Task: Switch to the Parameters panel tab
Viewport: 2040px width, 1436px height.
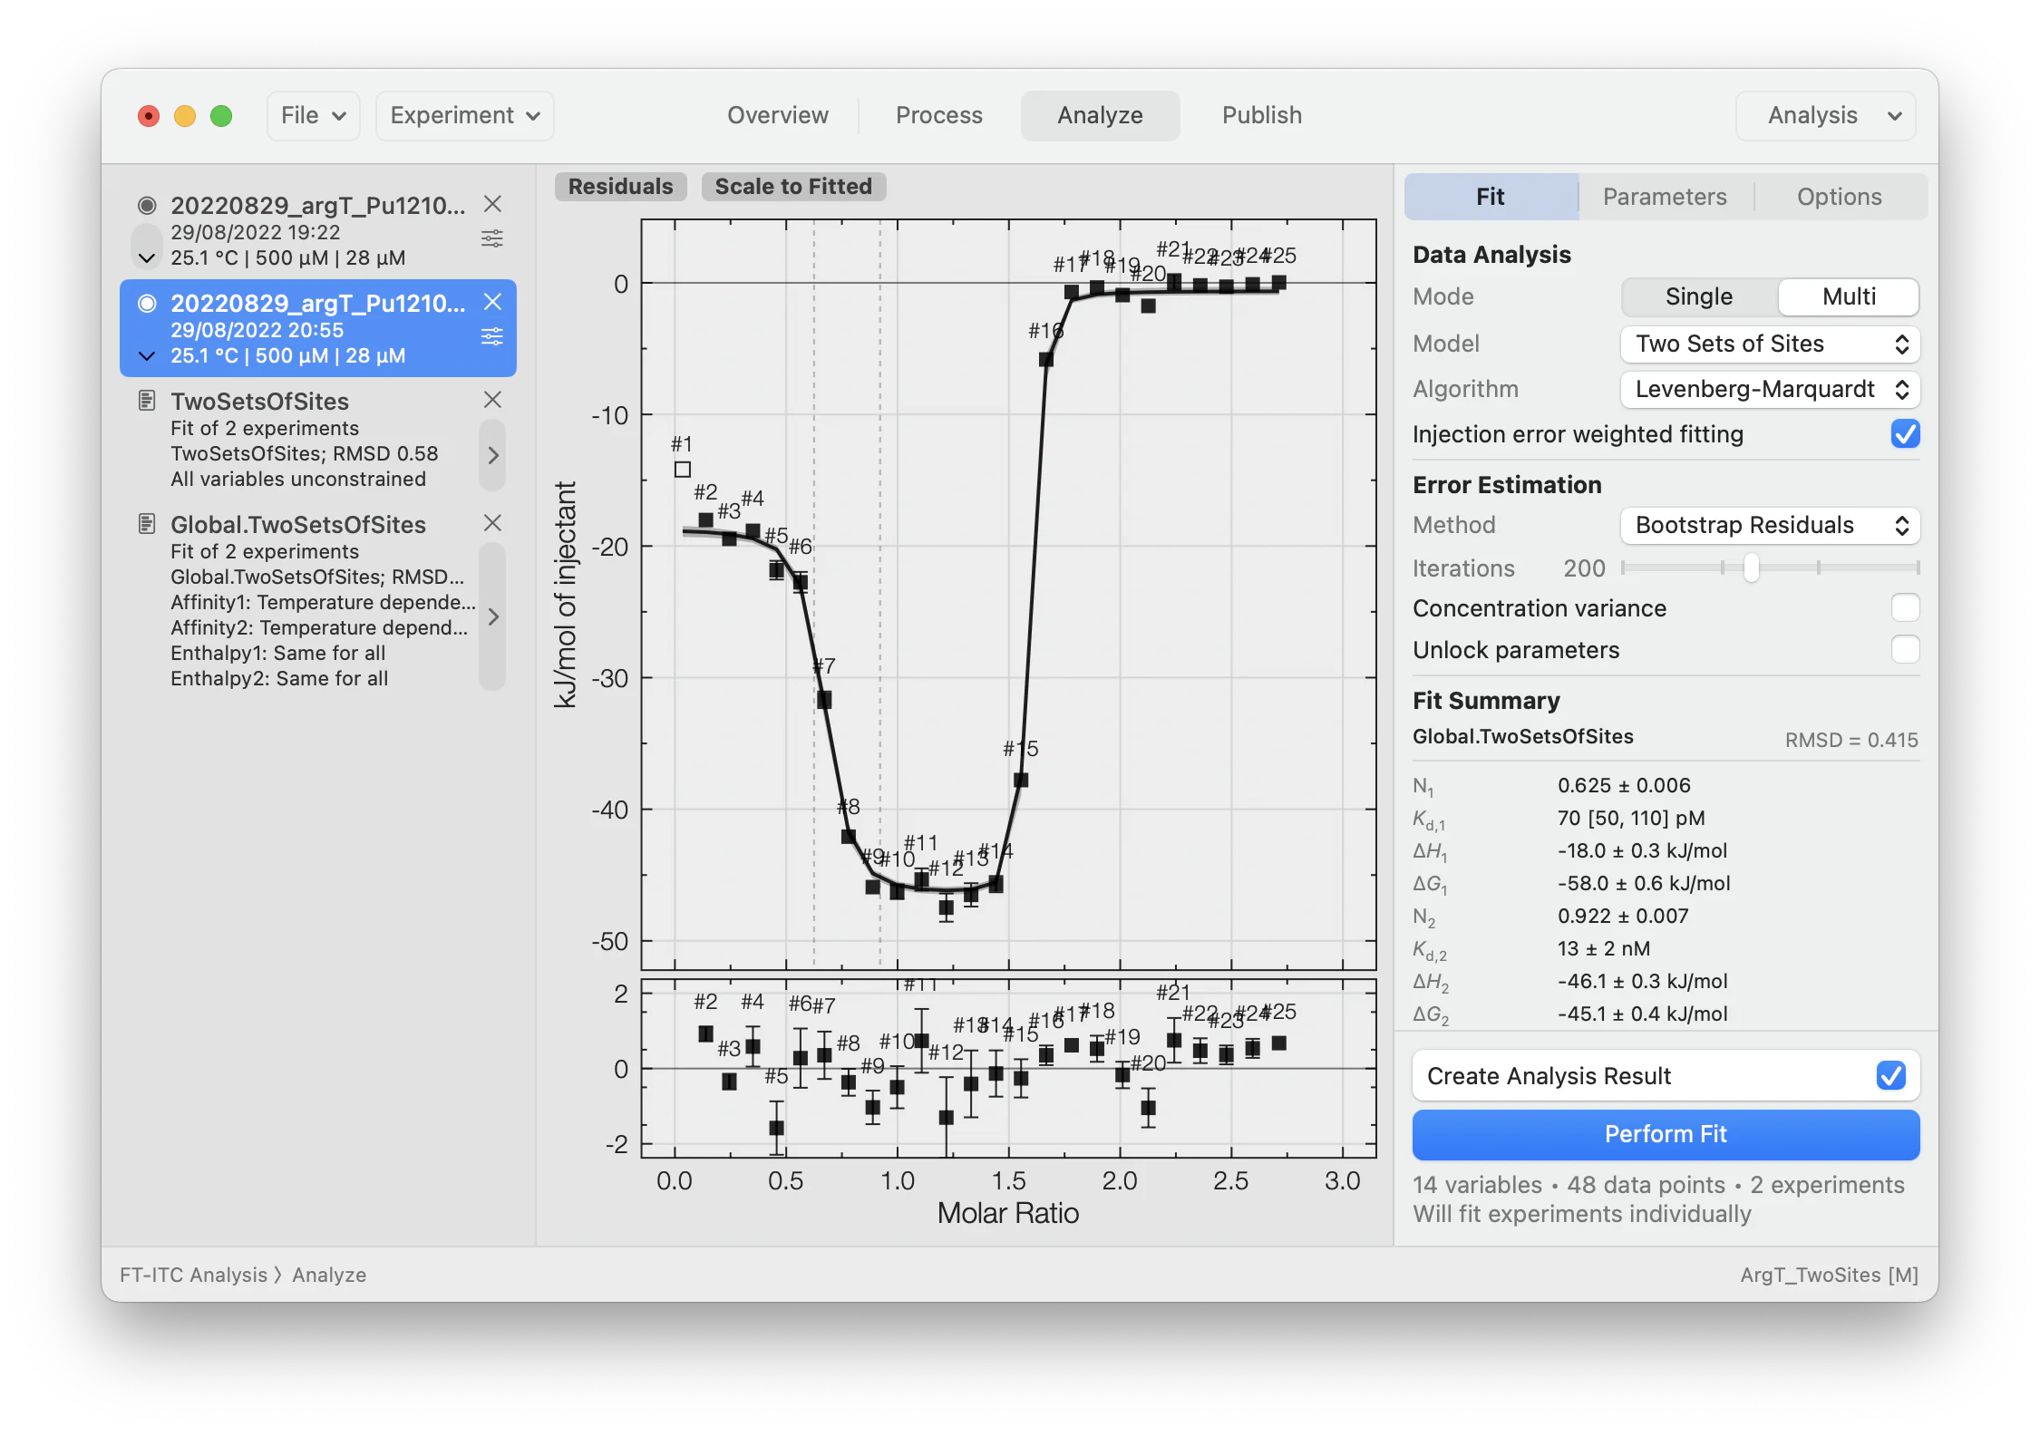Action: pos(1665,198)
